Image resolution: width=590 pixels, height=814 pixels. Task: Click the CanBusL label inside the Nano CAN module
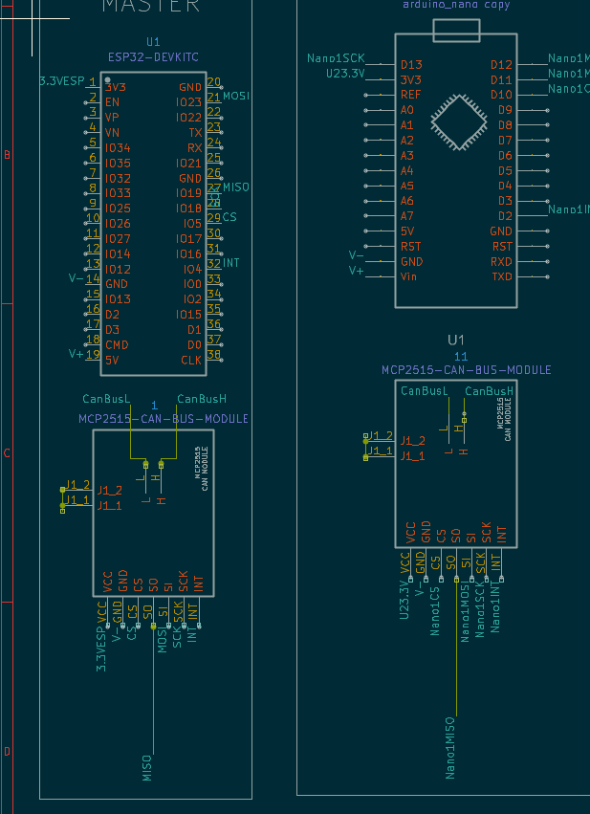424,391
